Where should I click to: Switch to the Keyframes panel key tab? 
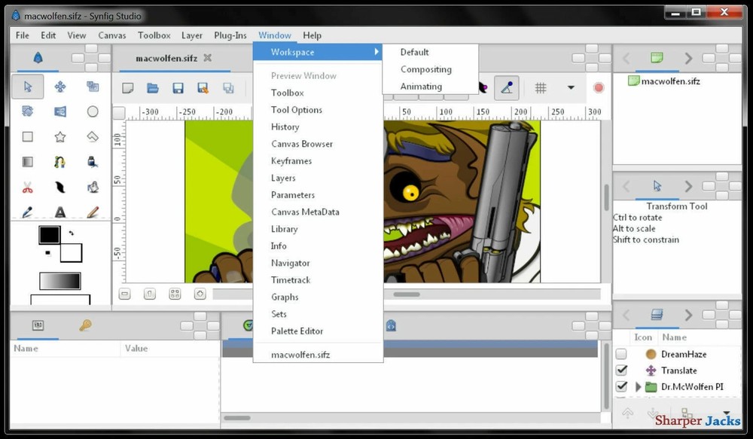click(85, 325)
